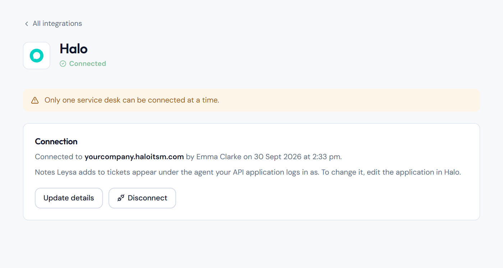Click the back chevron beside All integrations
503x268 pixels.
(26, 24)
